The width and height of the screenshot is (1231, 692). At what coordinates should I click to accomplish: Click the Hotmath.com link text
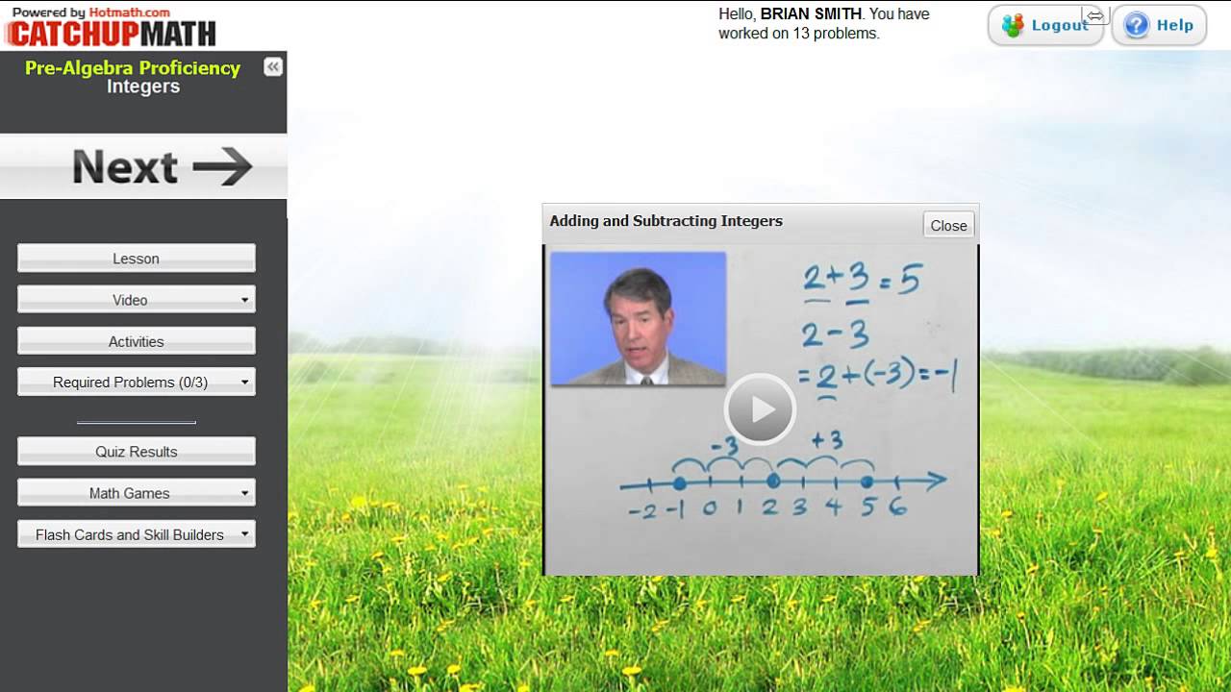point(129,12)
